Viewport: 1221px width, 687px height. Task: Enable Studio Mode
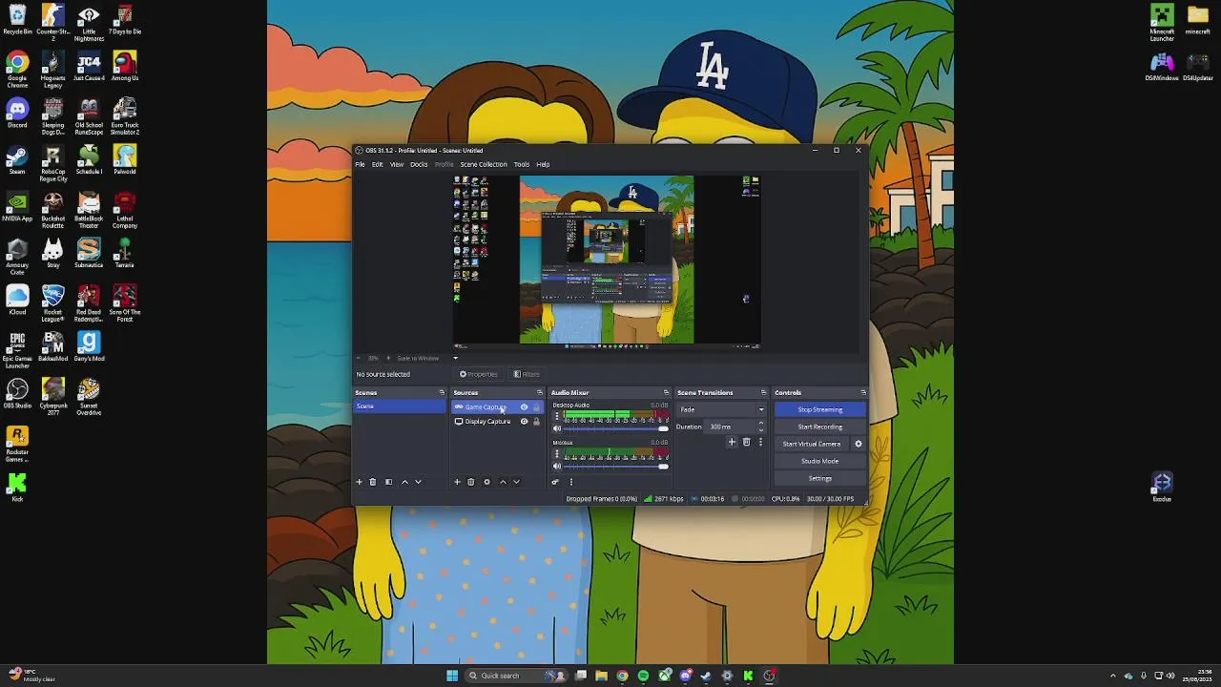[x=819, y=461]
